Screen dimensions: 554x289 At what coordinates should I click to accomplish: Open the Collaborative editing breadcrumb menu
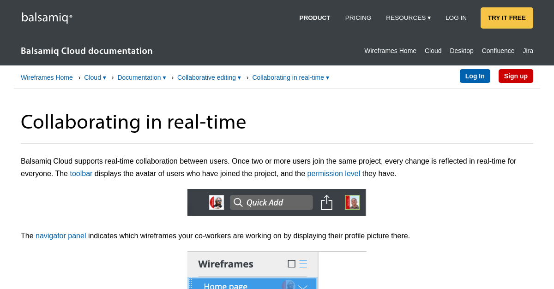(x=209, y=77)
